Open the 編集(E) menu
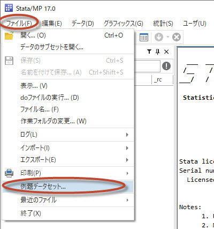Image resolution: width=214 pixels, height=229 pixels. [x=52, y=24]
